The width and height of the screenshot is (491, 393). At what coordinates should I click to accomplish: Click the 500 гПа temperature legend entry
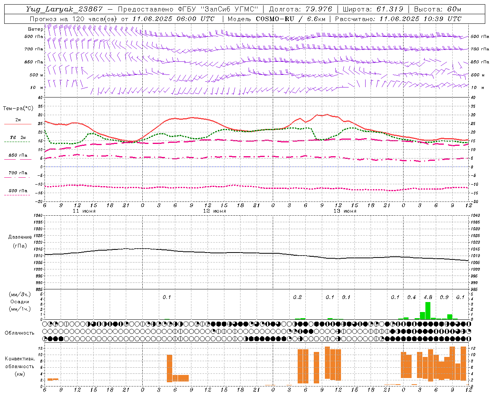click(18, 191)
